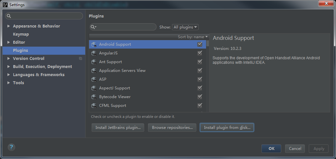This screenshot has height=159, width=336.
Task: Click the Bytecode Viewer plugin icon
Action: tap(94, 97)
